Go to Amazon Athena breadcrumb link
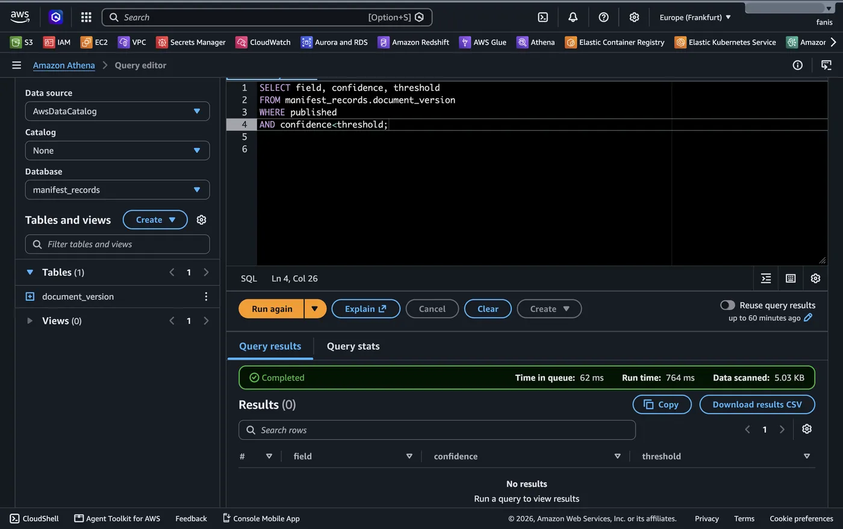This screenshot has height=529, width=843. click(64, 65)
